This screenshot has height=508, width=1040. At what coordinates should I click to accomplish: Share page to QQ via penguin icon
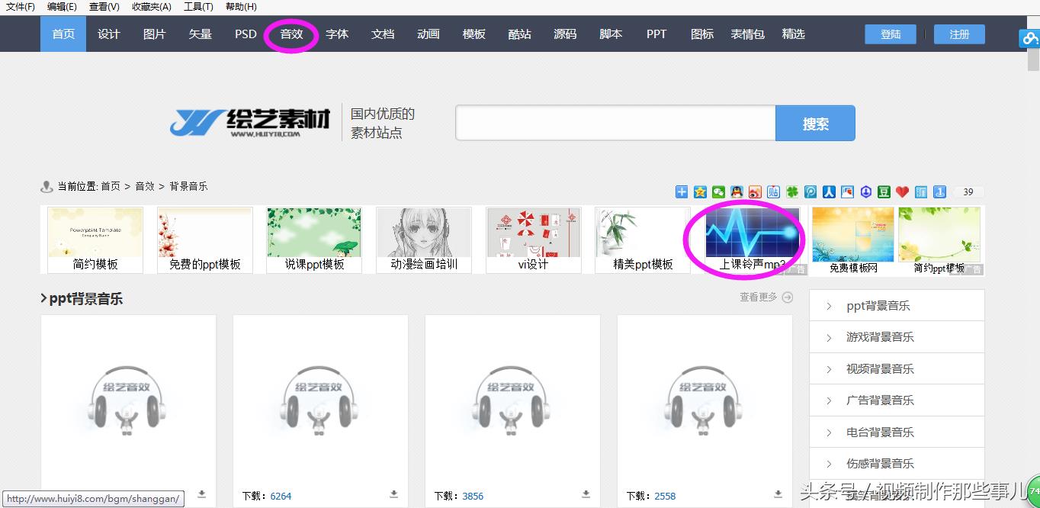[737, 192]
